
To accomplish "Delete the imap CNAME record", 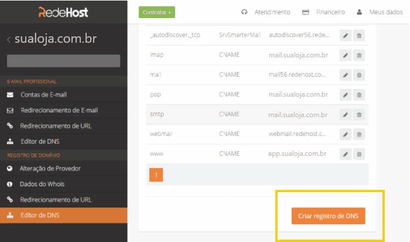I will (359, 55).
